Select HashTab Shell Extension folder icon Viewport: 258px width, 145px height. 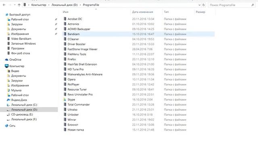click(65, 64)
